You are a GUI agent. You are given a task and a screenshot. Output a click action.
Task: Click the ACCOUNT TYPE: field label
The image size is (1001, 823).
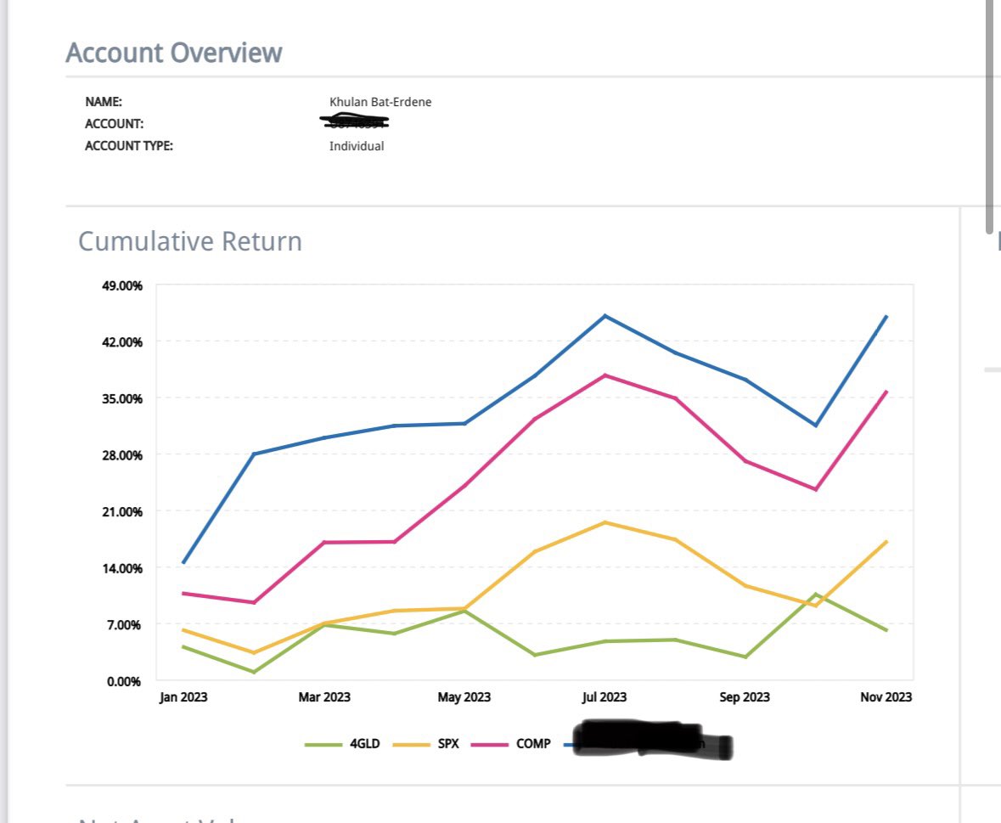click(129, 145)
